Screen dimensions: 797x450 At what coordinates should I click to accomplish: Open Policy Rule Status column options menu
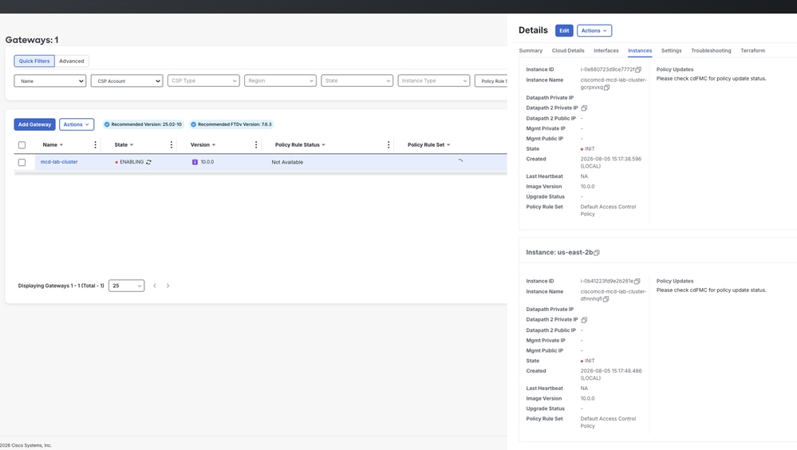click(389, 145)
